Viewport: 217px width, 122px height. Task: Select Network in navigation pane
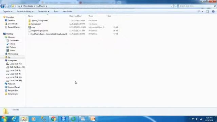[x=12, y=84]
